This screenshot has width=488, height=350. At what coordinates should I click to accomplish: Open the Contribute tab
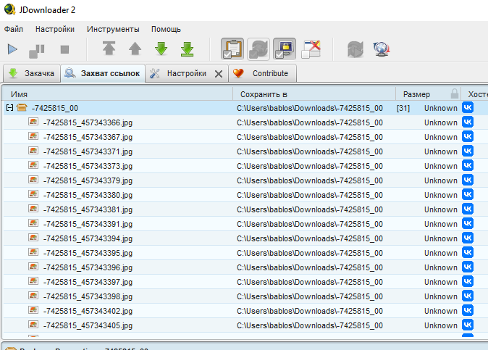tap(262, 73)
